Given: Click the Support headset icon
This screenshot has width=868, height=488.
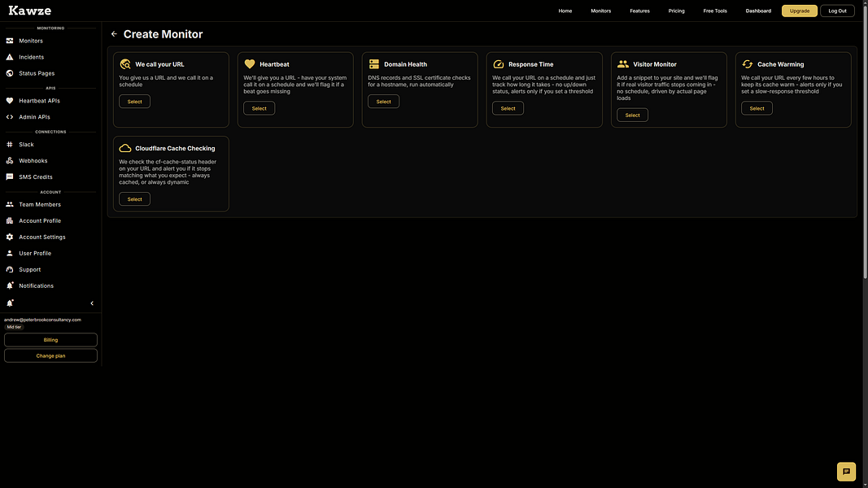Looking at the screenshot, I should 10,269.
